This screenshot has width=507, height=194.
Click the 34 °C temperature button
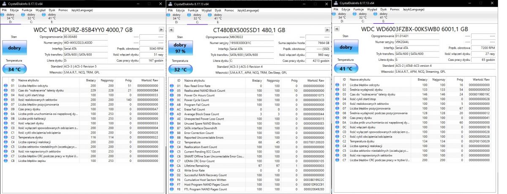[x=14, y=69]
